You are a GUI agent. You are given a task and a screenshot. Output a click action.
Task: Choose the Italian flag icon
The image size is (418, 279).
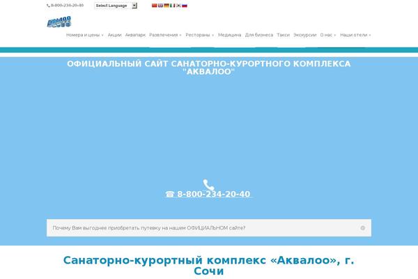[173, 6]
